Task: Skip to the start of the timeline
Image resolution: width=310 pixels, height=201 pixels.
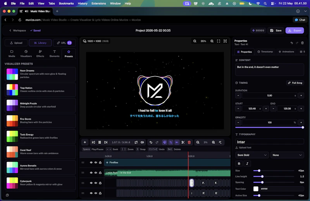Action: [x=93, y=142]
